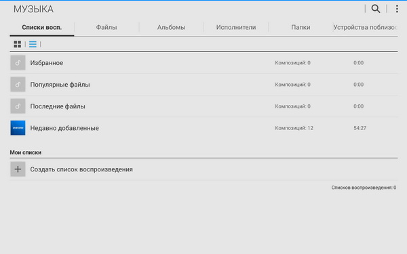This screenshot has height=254, width=407.
Task: Click the Избранное playlist note icon
Action: click(x=18, y=63)
